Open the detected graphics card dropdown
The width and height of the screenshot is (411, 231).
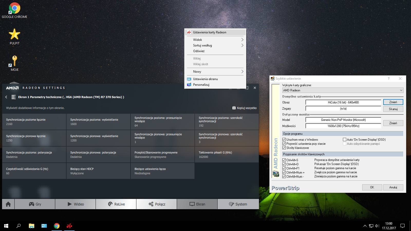(343, 90)
